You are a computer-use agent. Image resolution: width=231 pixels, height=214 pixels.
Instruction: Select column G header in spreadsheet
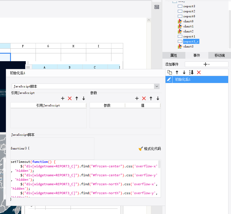tap(48, 46)
